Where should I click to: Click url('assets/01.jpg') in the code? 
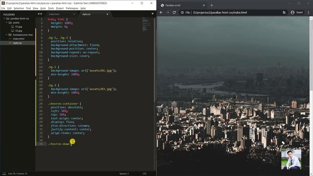point(97,70)
